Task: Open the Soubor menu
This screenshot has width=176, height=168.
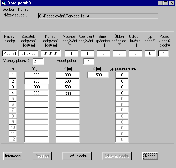Action: [x=8, y=9]
